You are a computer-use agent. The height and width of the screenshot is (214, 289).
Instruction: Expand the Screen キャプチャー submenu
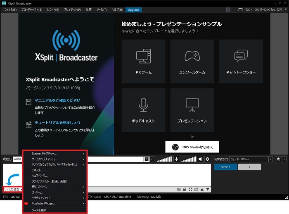(x=55, y=154)
